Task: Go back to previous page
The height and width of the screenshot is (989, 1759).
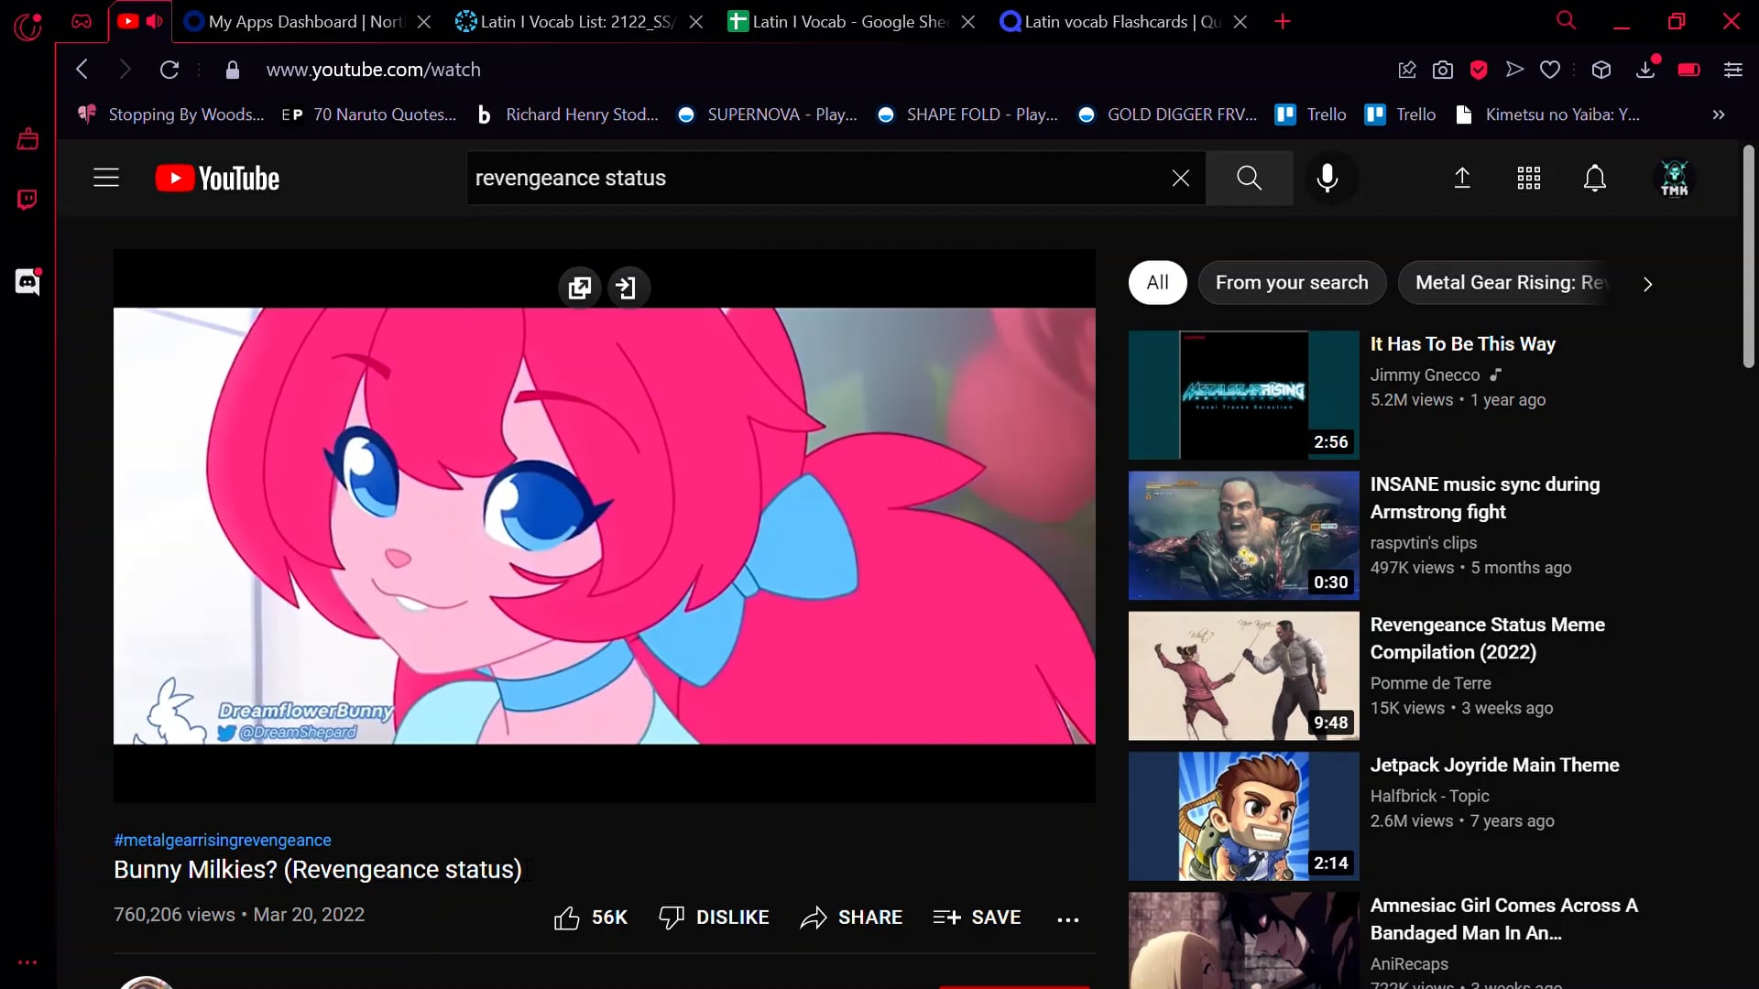Action: tap(82, 69)
